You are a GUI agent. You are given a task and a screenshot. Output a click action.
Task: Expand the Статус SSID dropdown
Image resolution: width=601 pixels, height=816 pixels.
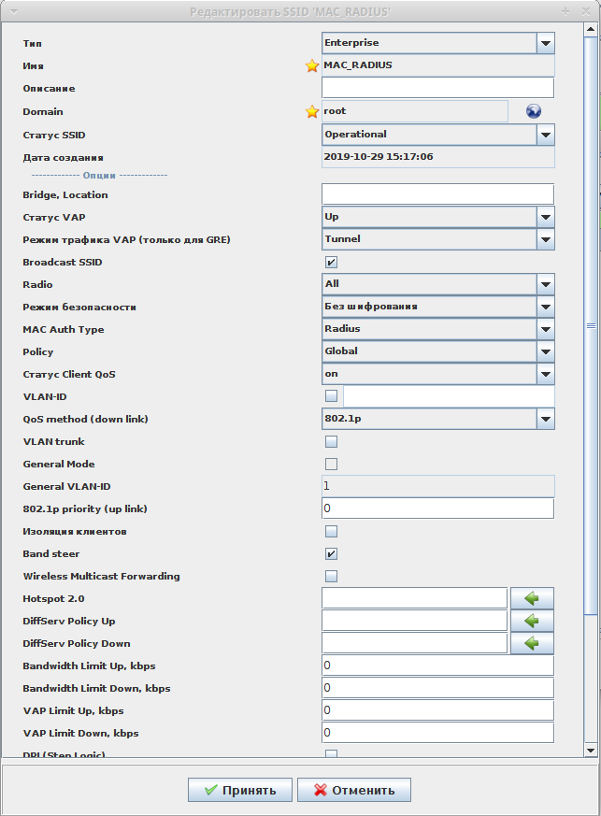click(546, 135)
